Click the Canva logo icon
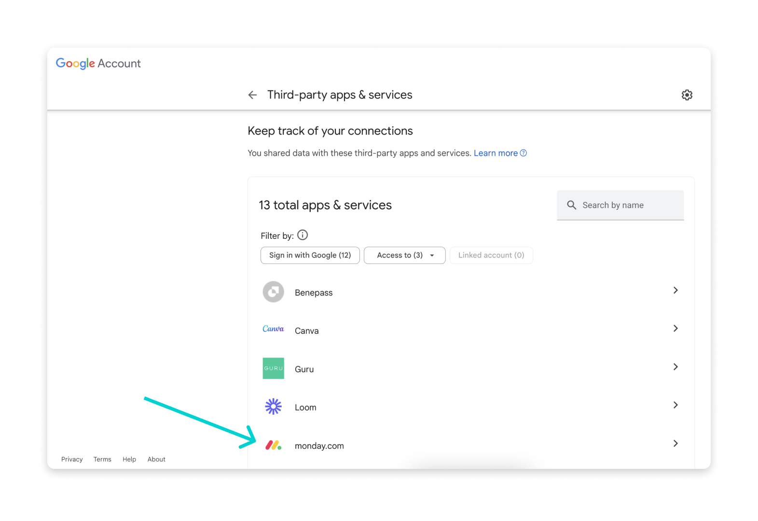Screen dimensions: 758x521 pyautogui.click(x=273, y=329)
